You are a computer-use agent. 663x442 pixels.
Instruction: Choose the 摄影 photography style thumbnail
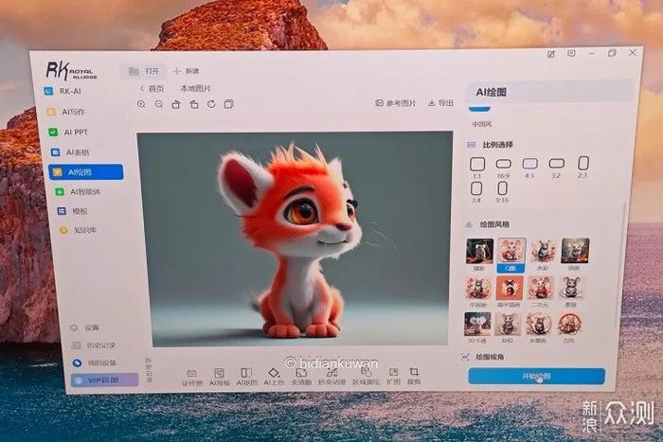pos(479,255)
